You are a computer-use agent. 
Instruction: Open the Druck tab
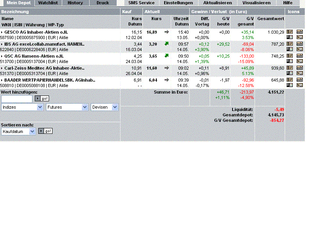coord(103,3)
